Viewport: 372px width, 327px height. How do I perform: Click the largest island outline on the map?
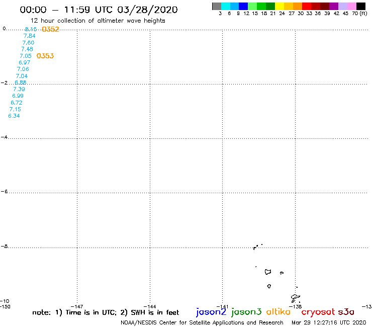[x=268, y=272]
